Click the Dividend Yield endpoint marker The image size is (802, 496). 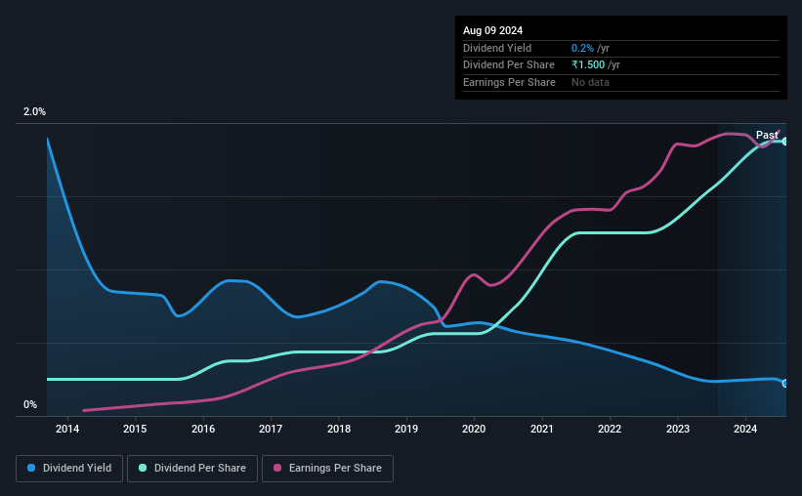click(x=785, y=384)
